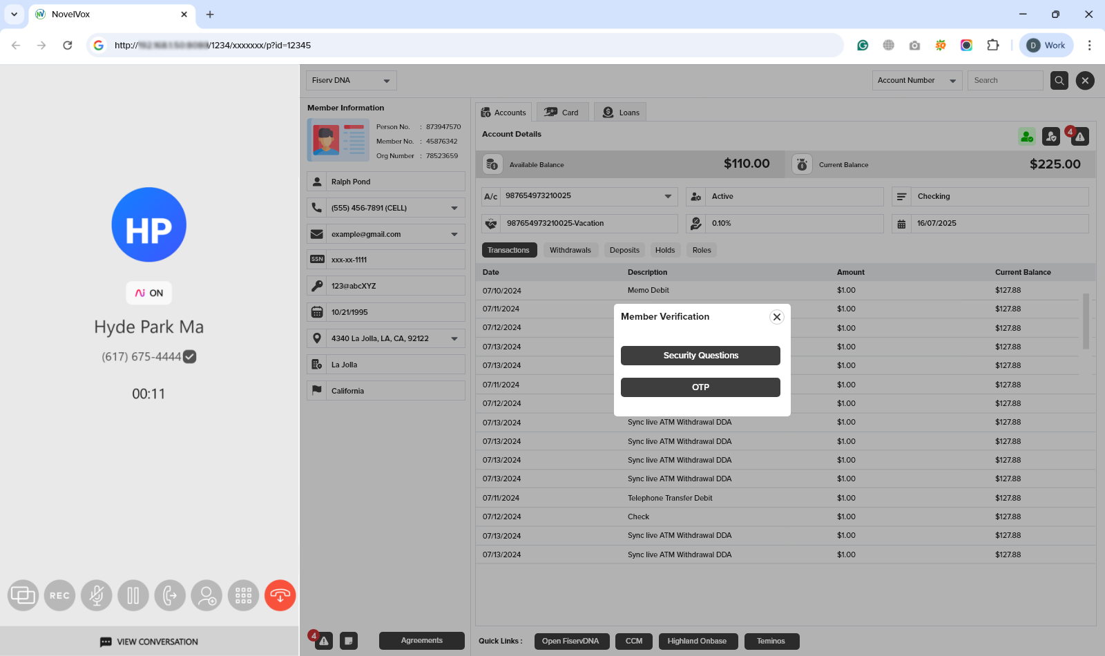Click the calendar icon beside 16/07/2025
Screen dimensions: 1105x656
click(x=901, y=223)
